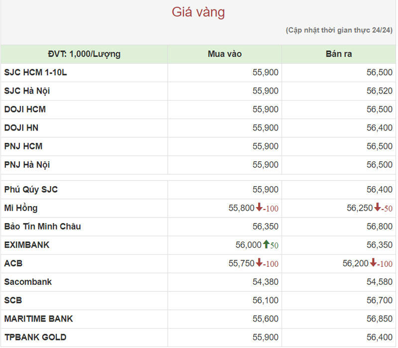The height and width of the screenshot is (348, 398).
Task: Click Sacombank buying price 54,380
Action: pos(265,282)
